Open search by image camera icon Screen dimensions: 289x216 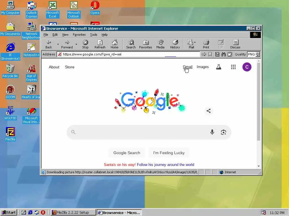coord(224,132)
